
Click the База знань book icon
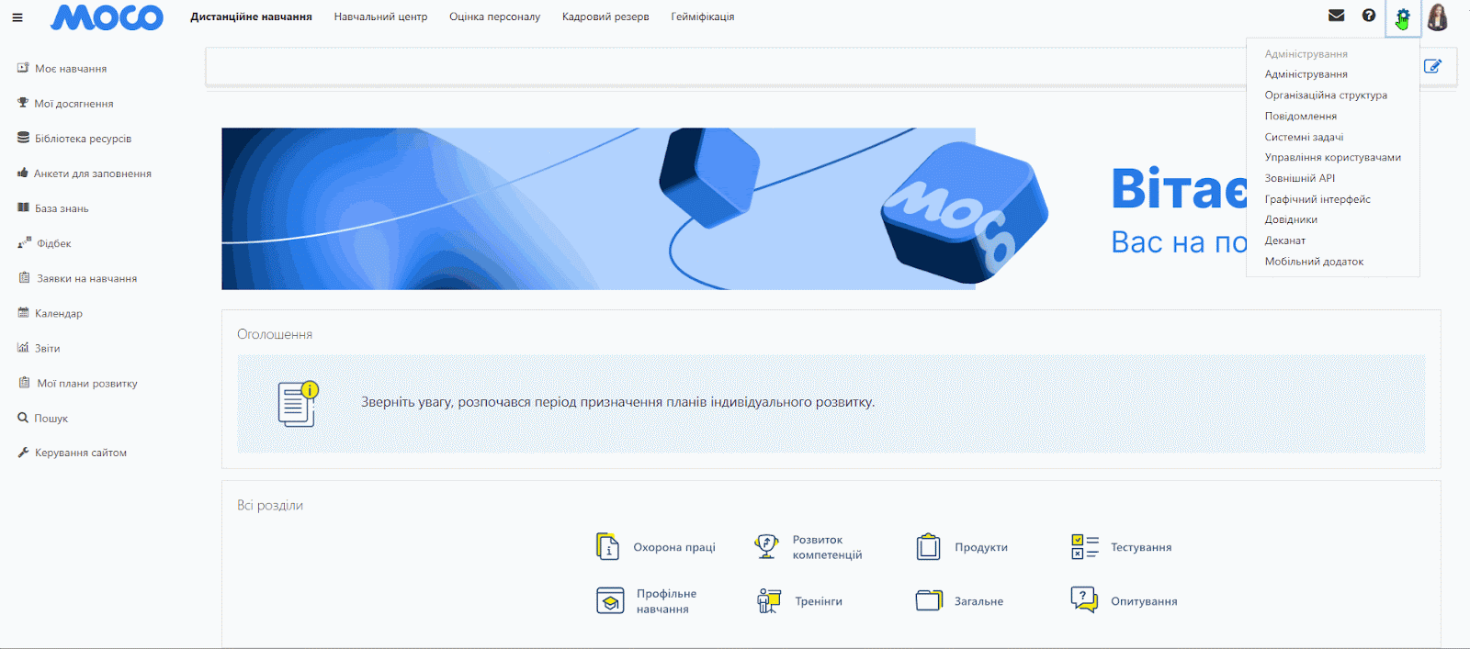coord(23,207)
